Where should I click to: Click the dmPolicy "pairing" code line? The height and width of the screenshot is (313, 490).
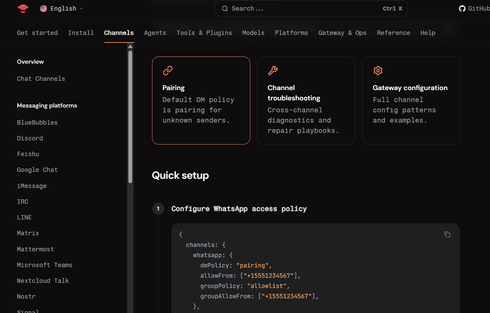(x=236, y=265)
